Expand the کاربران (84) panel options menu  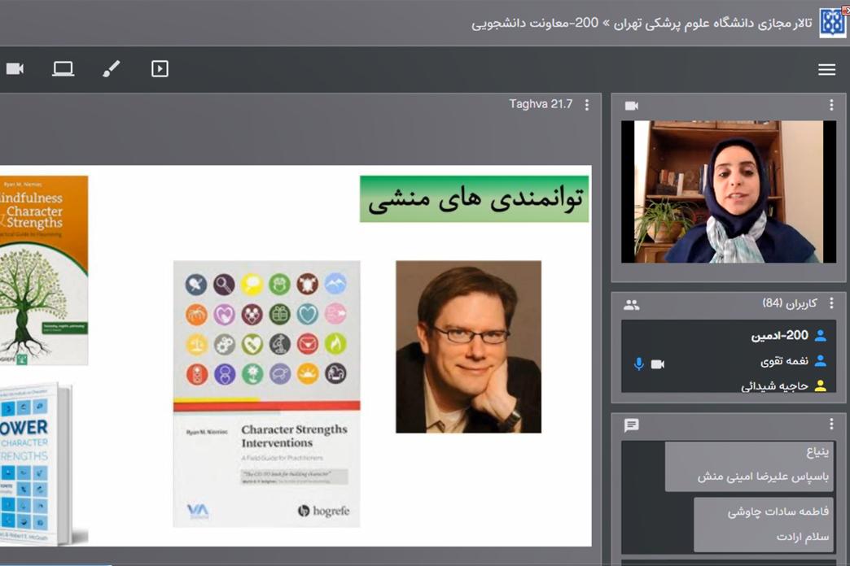tap(831, 303)
